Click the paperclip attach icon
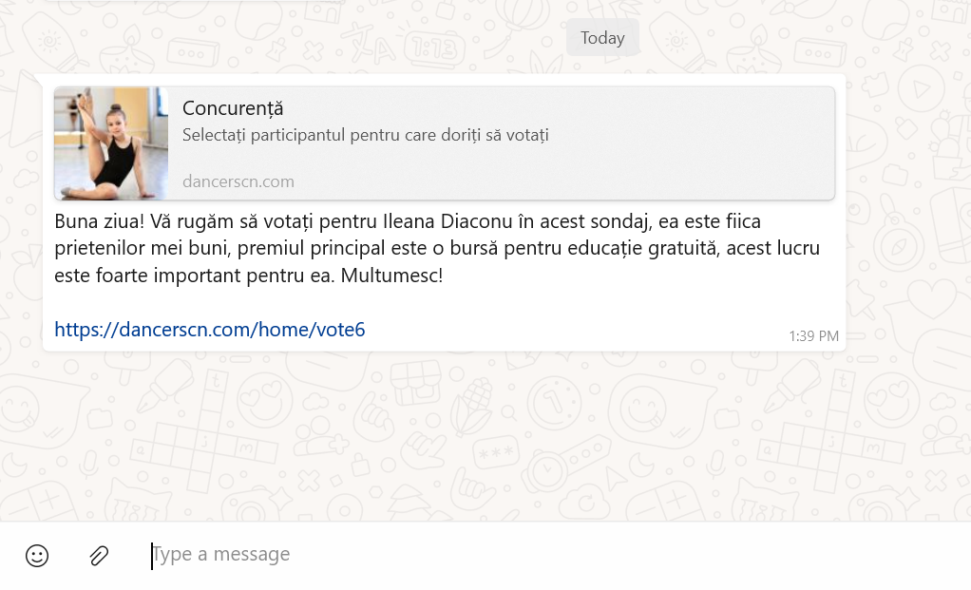 (x=99, y=556)
